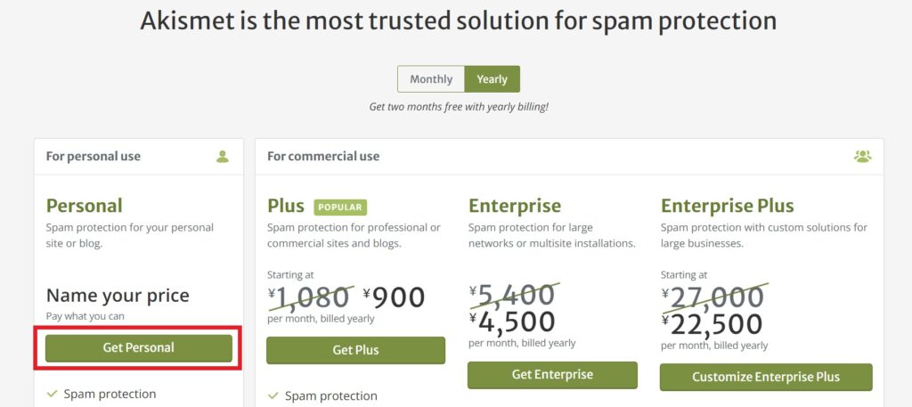Click the POPULAR badge next to Plus
Image resolution: width=912 pixels, height=407 pixels.
pos(340,207)
